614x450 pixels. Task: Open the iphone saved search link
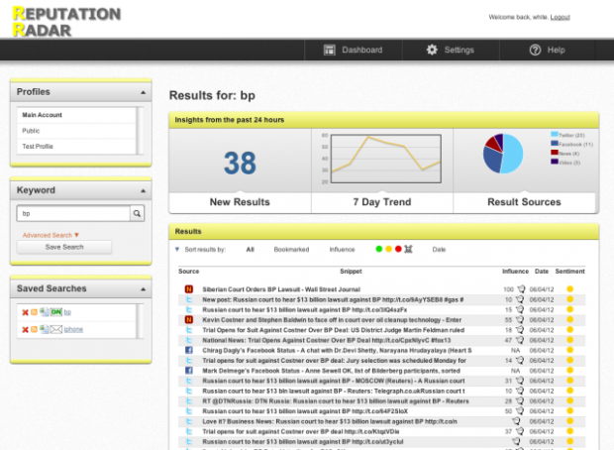[73, 330]
